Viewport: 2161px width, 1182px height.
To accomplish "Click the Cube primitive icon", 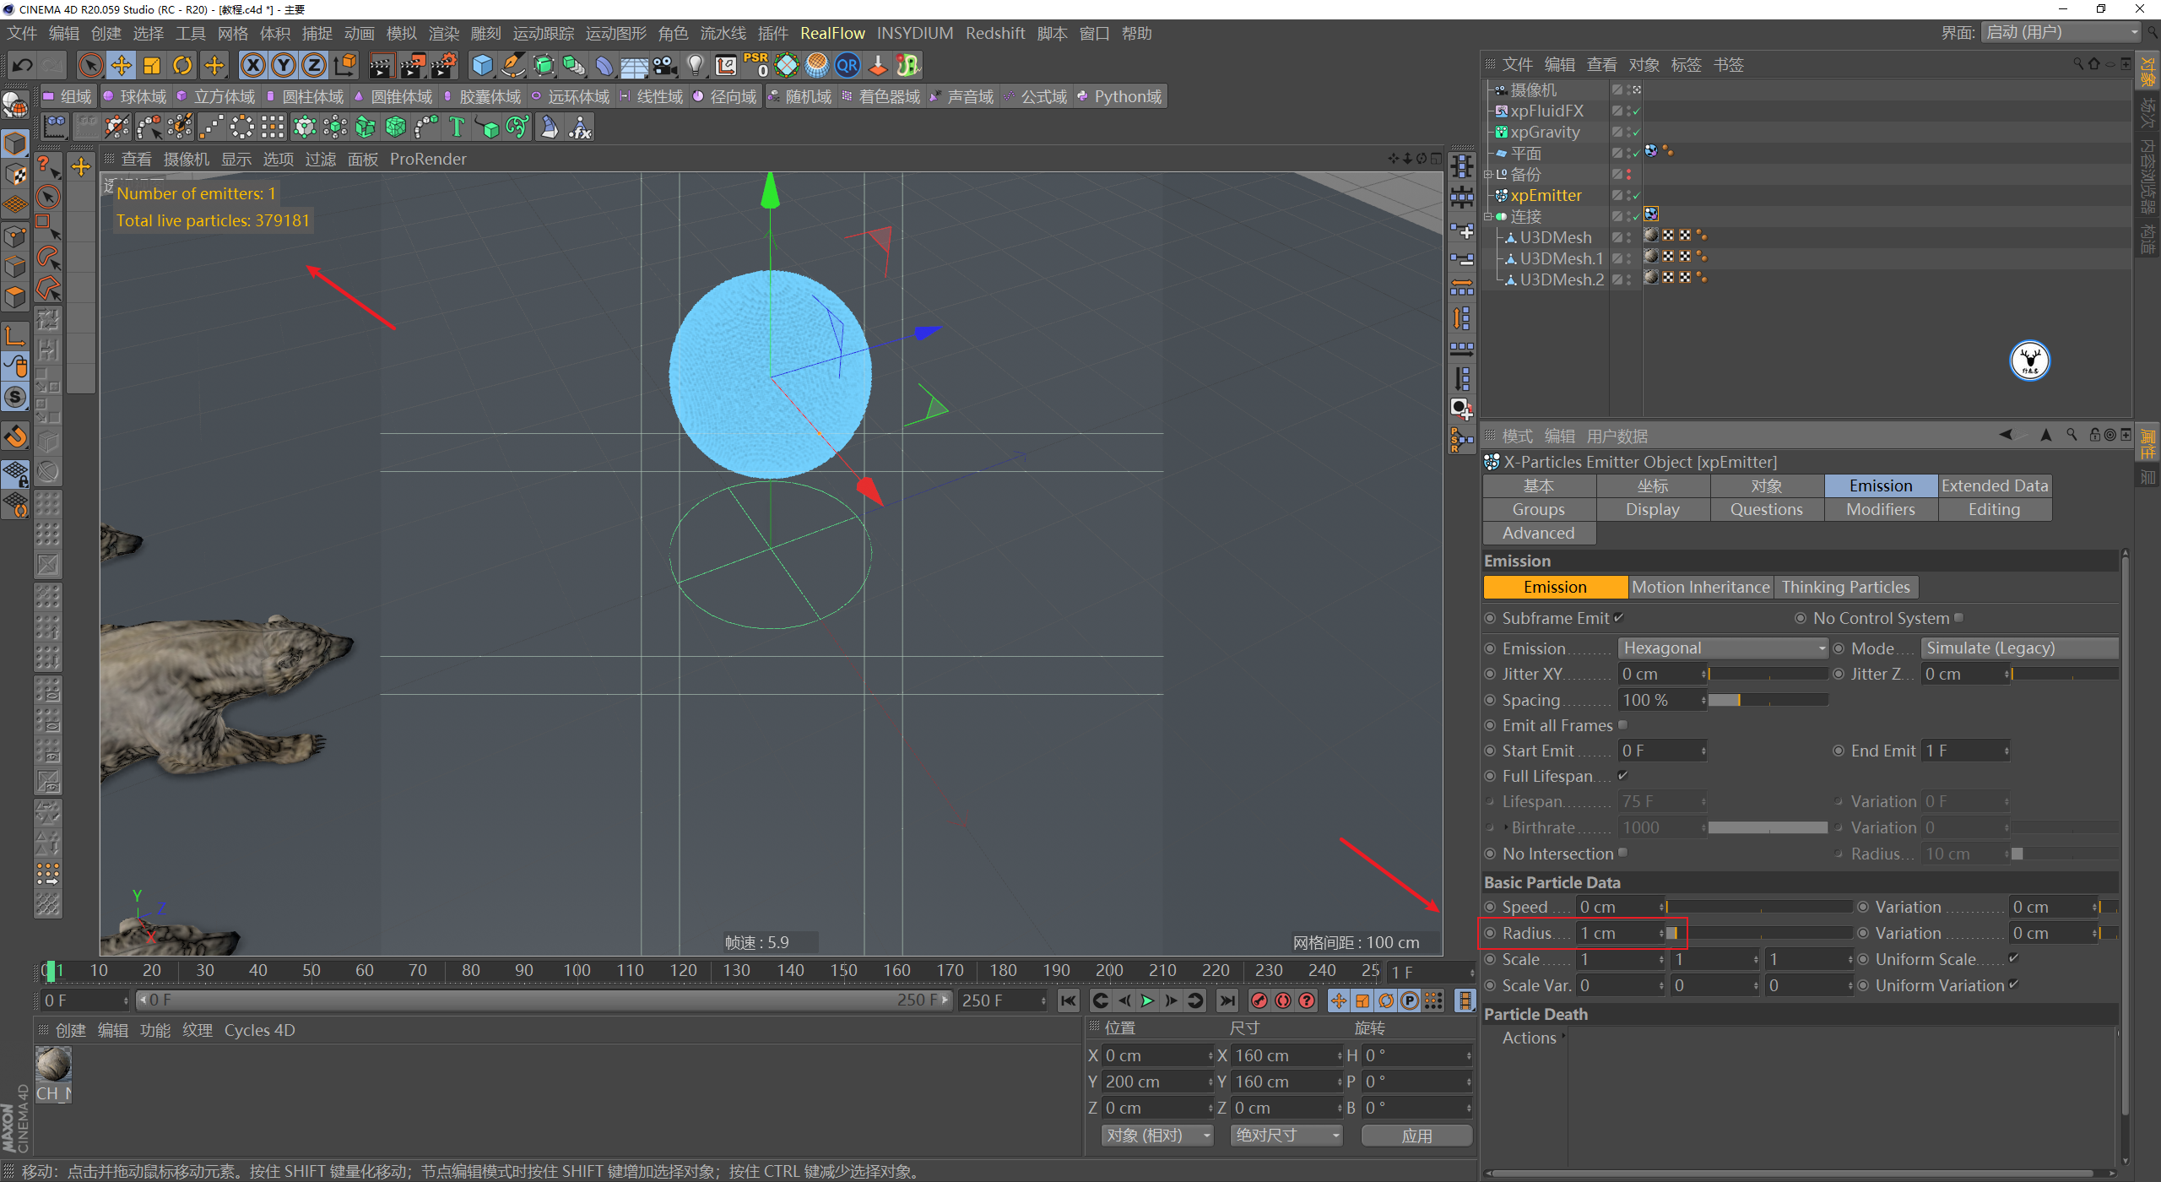I will (482, 65).
